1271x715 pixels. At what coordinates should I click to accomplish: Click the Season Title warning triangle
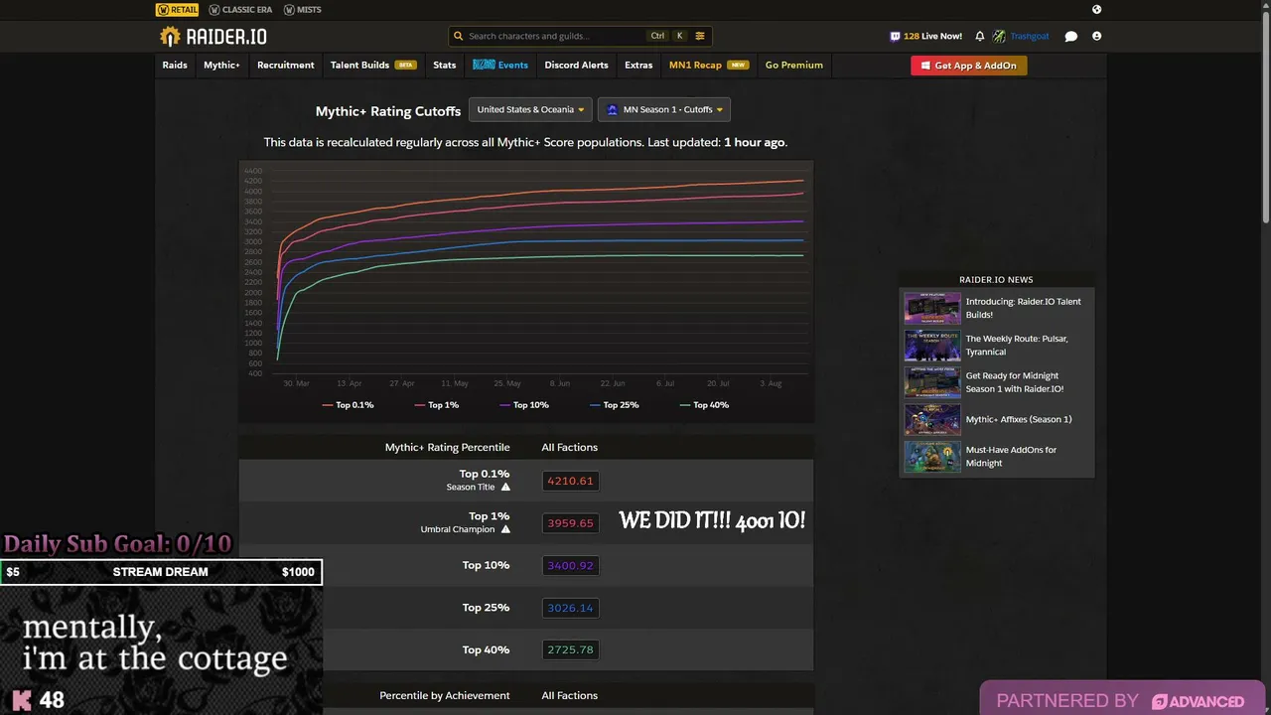(505, 487)
